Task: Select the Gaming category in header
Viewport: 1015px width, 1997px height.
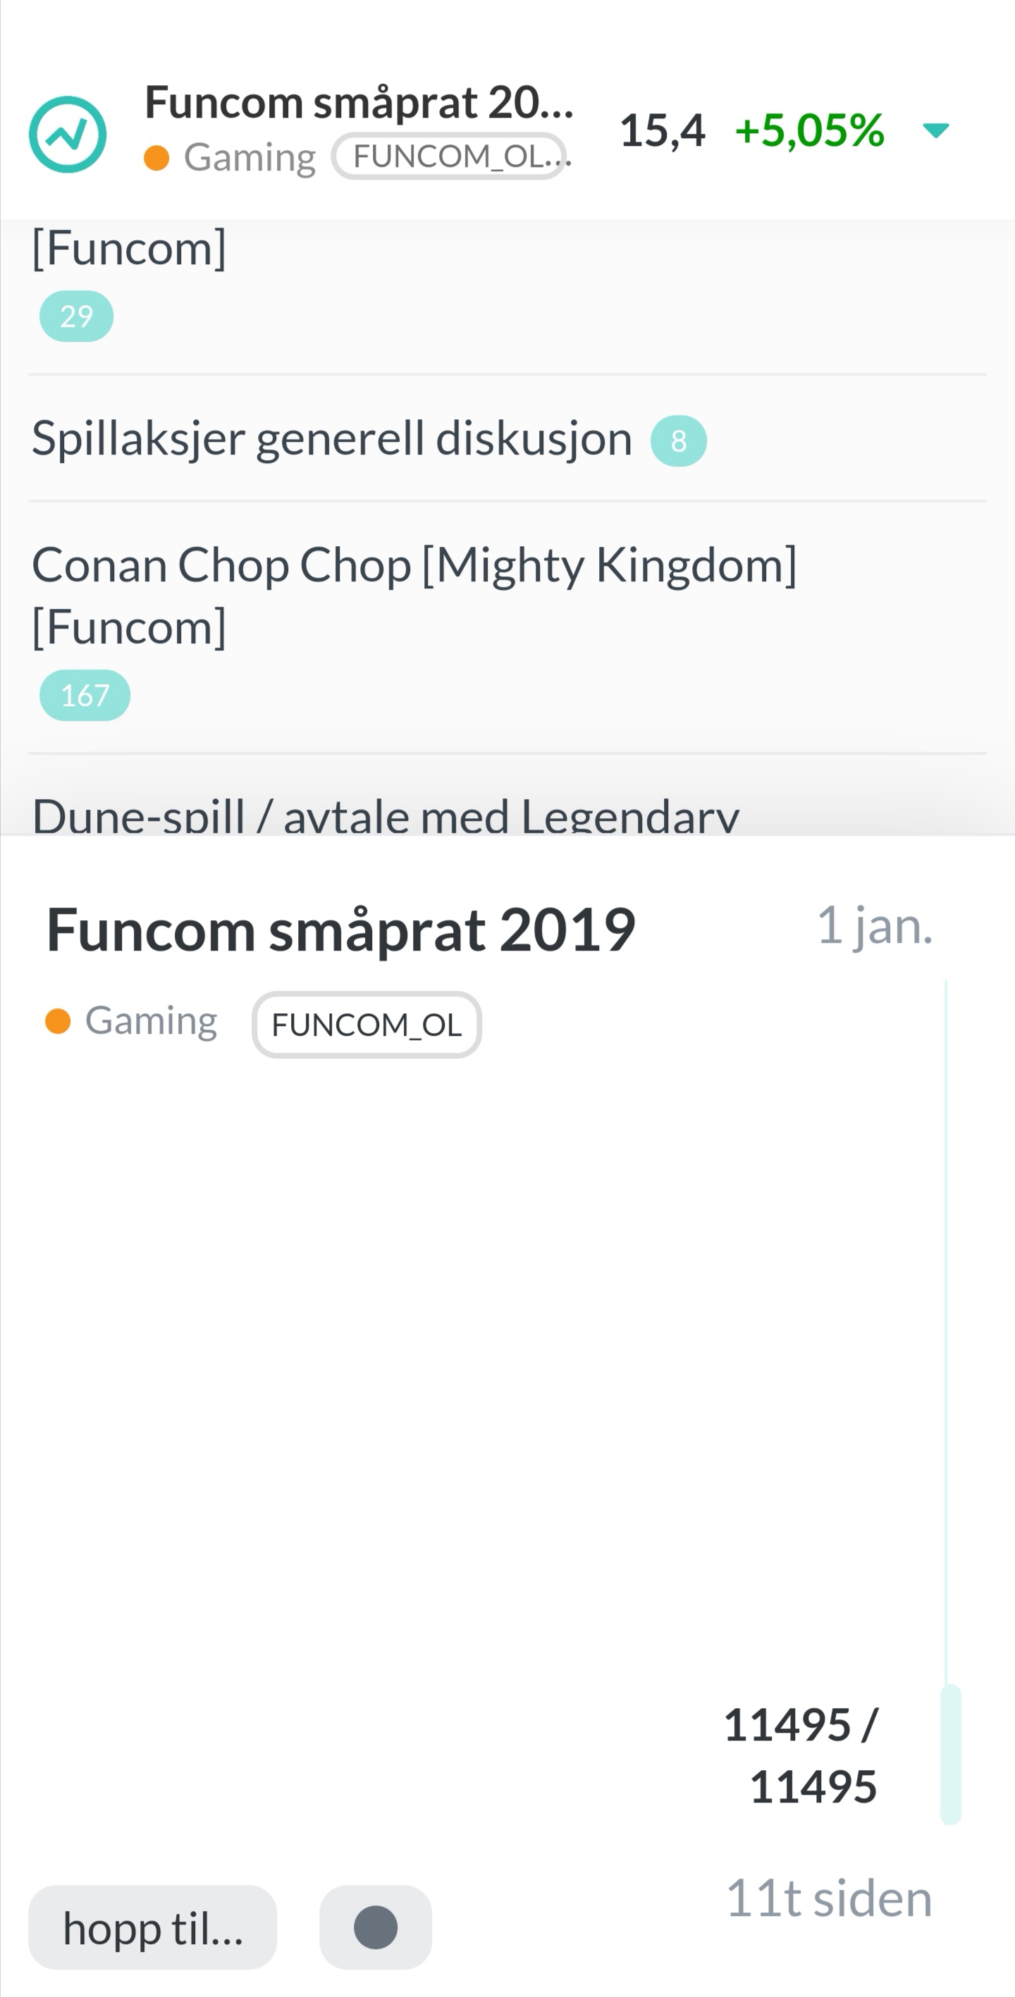Action: tap(230, 157)
